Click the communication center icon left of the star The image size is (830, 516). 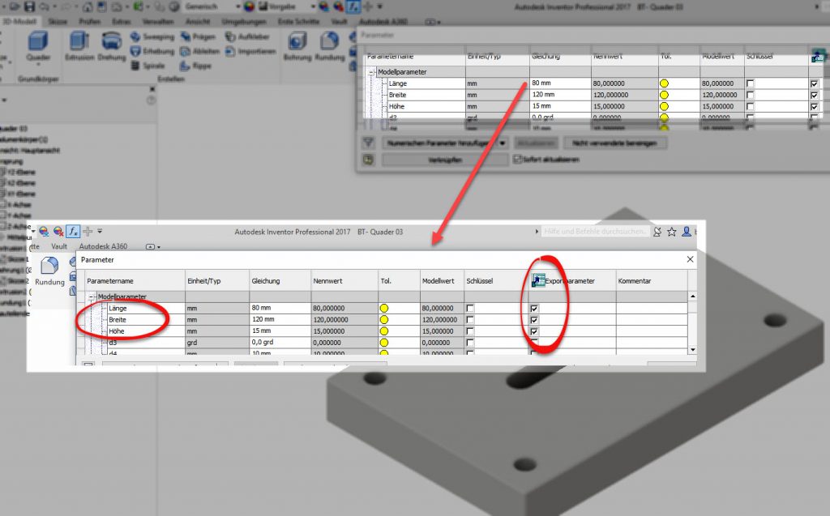[657, 232]
